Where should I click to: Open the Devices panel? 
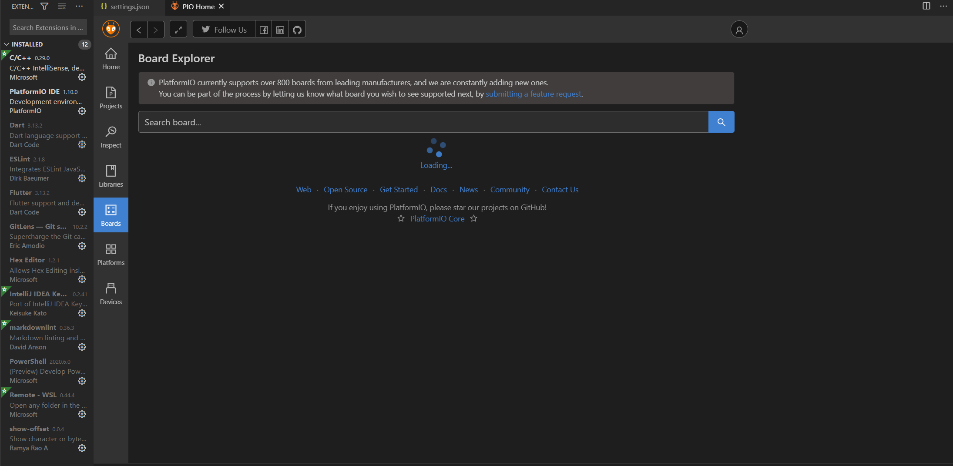click(x=111, y=293)
